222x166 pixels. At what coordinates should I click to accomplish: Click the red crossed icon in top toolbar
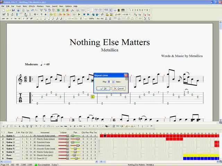tap(67, 10)
